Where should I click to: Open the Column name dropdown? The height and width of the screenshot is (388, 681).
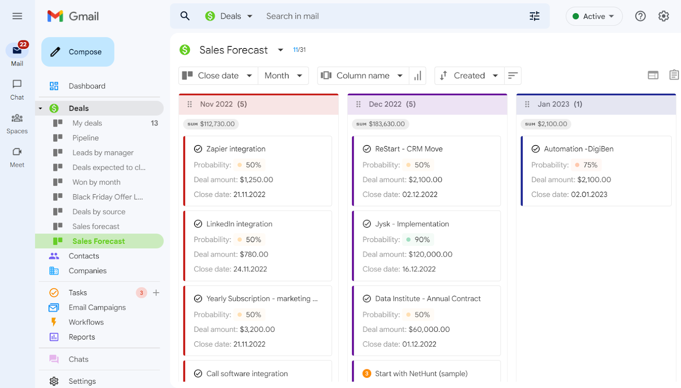[x=363, y=76]
